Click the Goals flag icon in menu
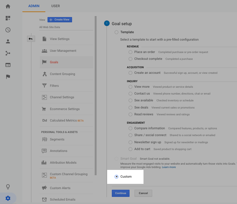This screenshot has height=204, width=237. (x=44, y=62)
